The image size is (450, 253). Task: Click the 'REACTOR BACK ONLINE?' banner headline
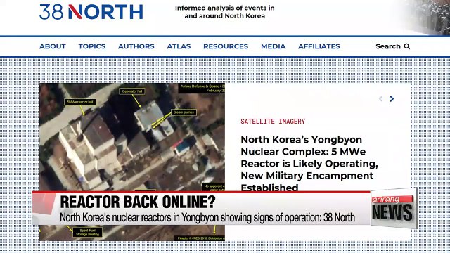click(x=138, y=202)
